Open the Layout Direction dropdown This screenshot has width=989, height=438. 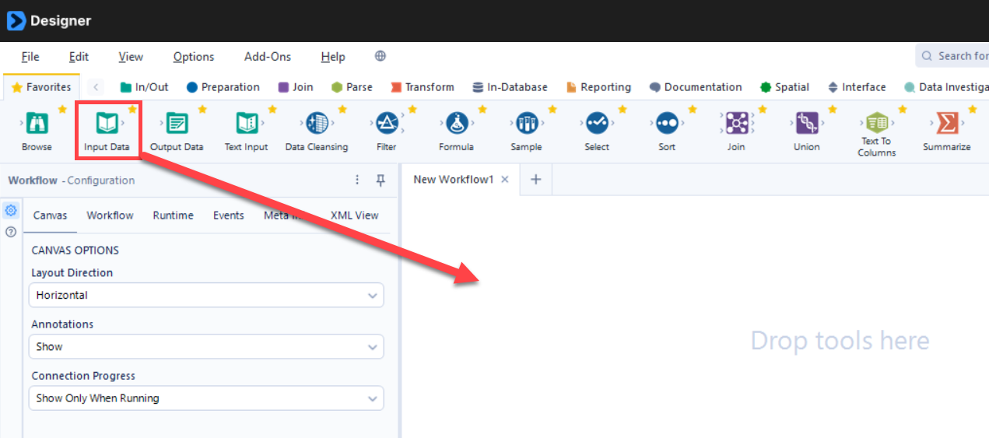(x=206, y=295)
